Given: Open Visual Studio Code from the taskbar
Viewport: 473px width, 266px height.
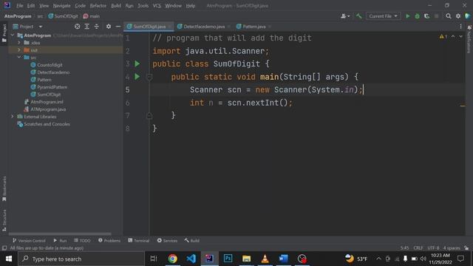Looking at the screenshot, I should tap(191, 259).
